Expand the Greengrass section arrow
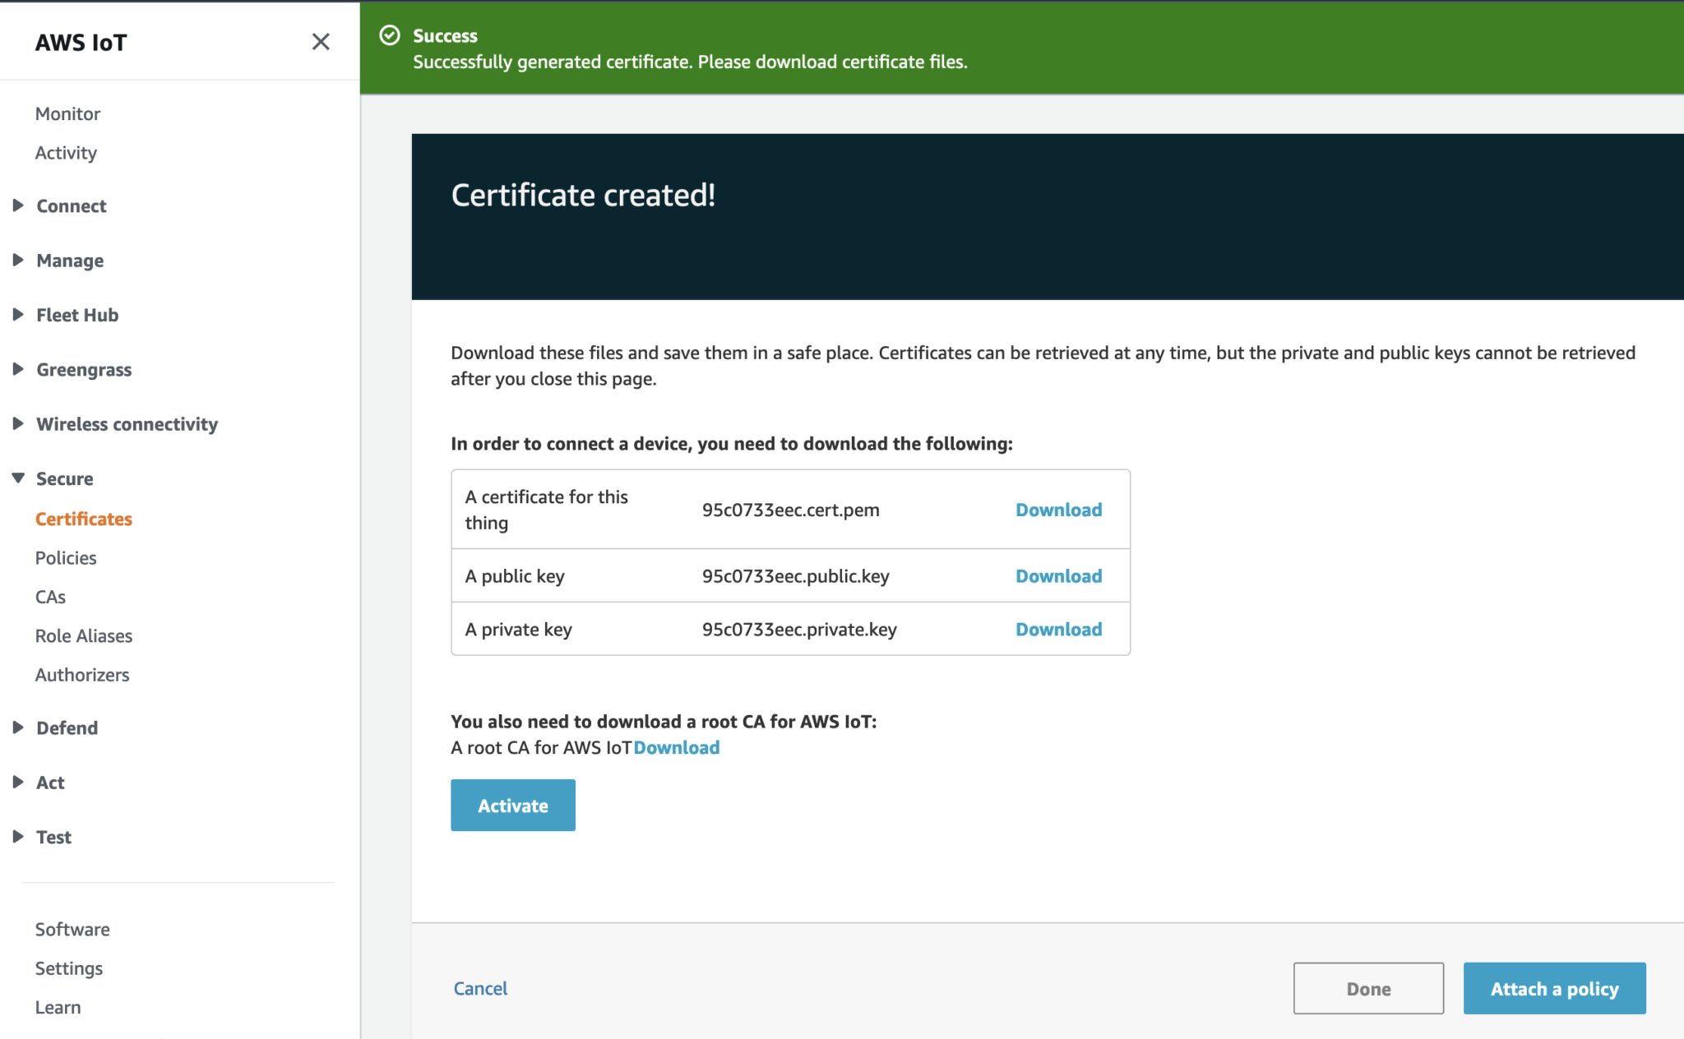The height and width of the screenshot is (1039, 1684). tap(18, 369)
